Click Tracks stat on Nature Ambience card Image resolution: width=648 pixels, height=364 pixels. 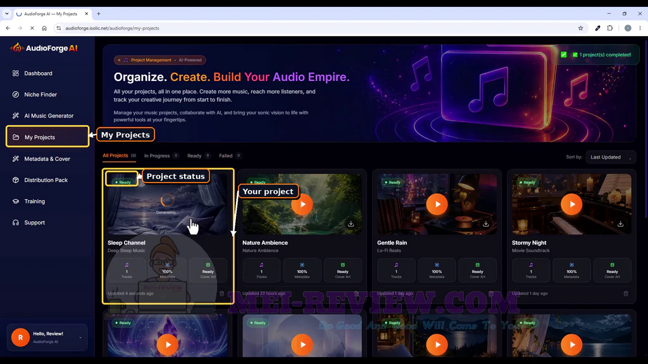coord(261,270)
